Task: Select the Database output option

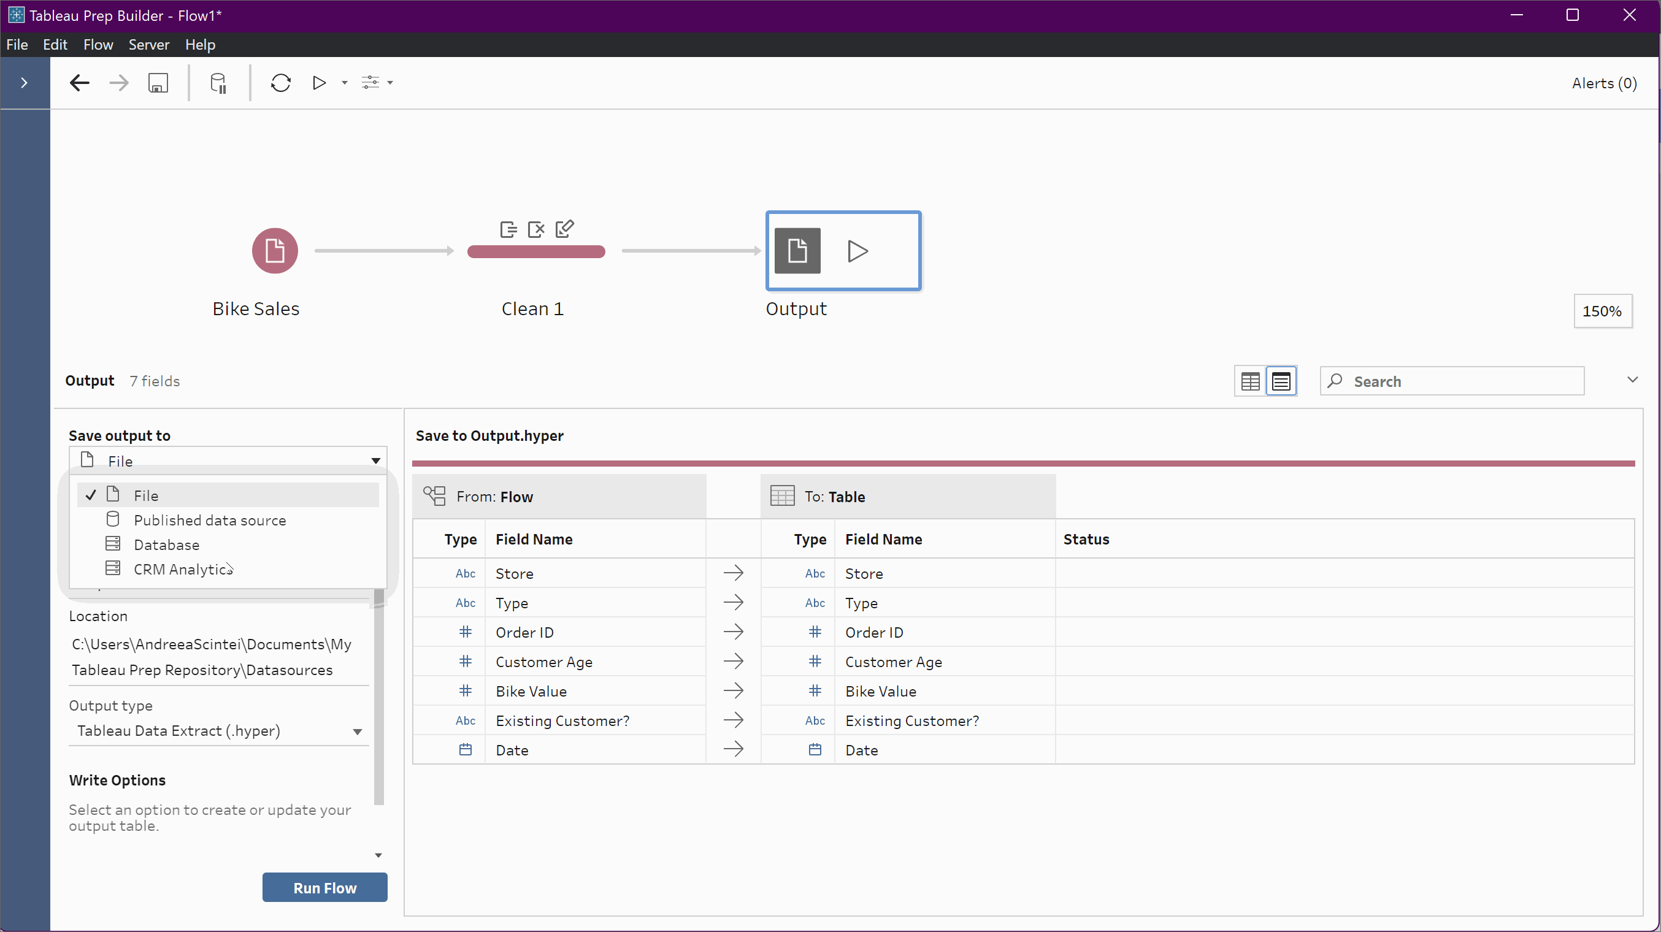Action: pyautogui.click(x=166, y=544)
